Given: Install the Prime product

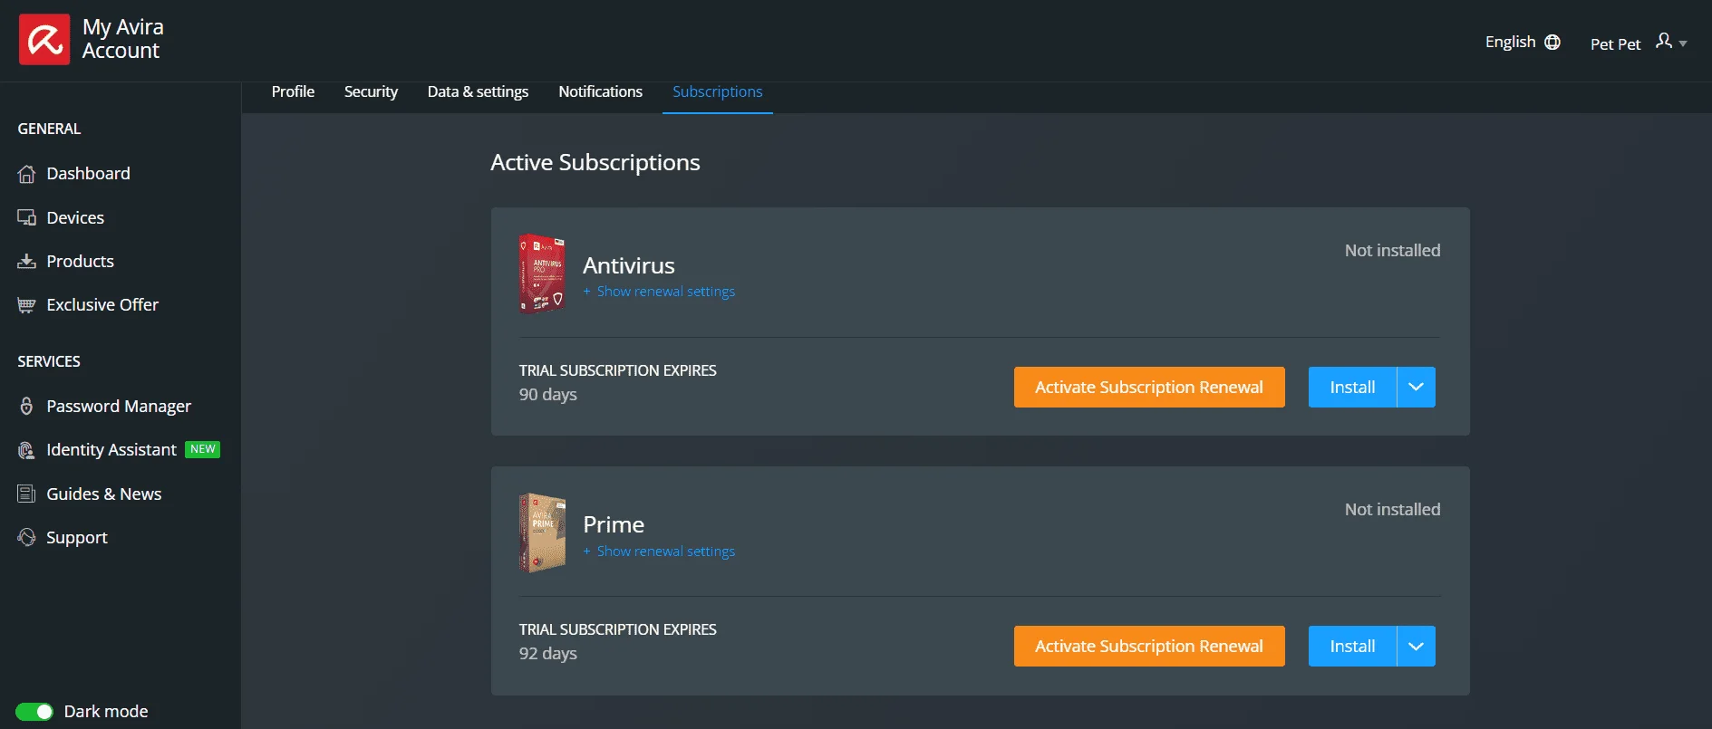Looking at the screenshot, I should pos(1352,646).
